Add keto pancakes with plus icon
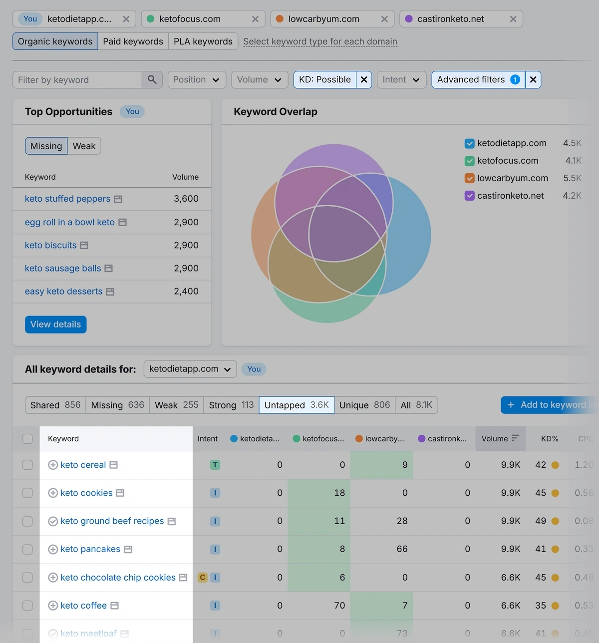Screen dimensions: 599x643 53,549
